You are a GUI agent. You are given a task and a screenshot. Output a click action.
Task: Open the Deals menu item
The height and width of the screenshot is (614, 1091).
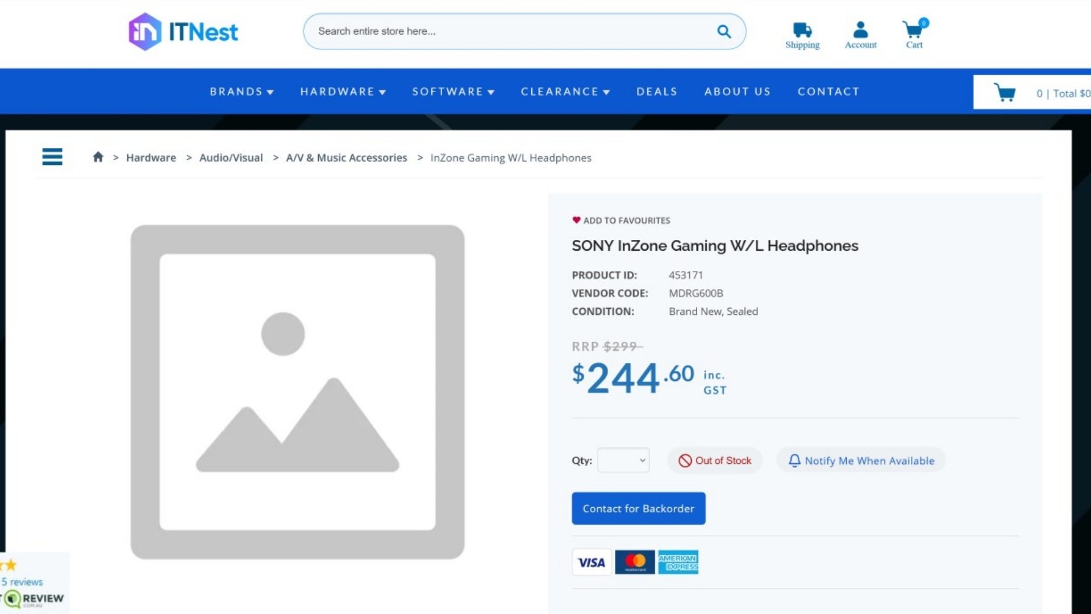point(657,92)
